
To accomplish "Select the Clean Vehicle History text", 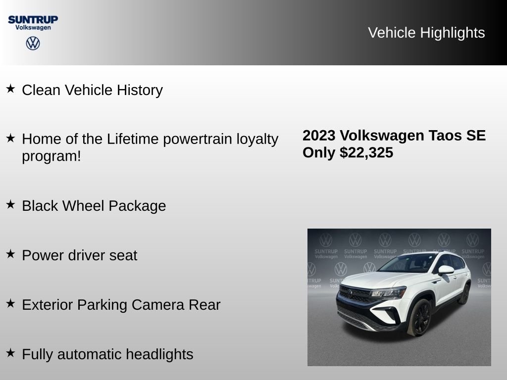I will pos(93,90).
